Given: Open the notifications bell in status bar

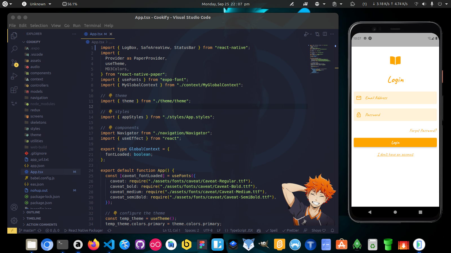Looking at the screenshot, I should pos(332,231).
